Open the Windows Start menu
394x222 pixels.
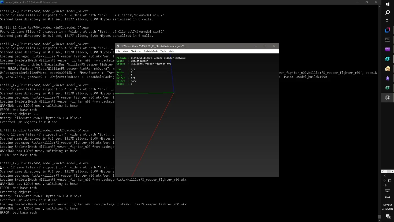[388, 4]
